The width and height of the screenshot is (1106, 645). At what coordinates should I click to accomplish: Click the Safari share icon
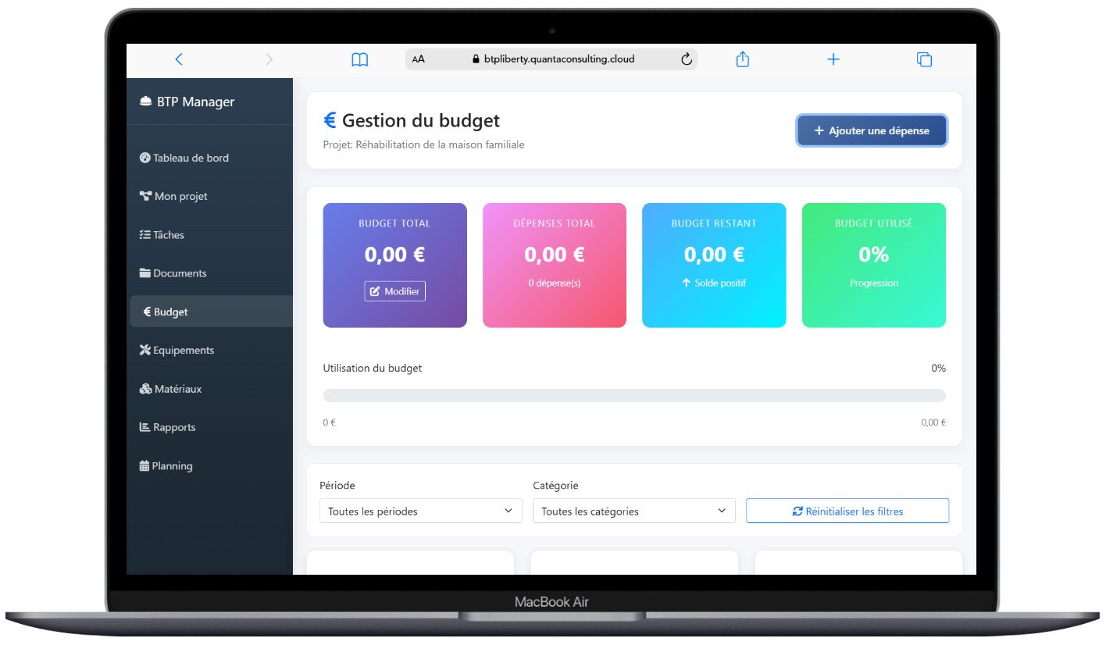(x=743, y=59)
